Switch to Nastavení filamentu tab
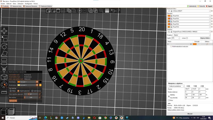213x120 pixels. coord(30,6)
